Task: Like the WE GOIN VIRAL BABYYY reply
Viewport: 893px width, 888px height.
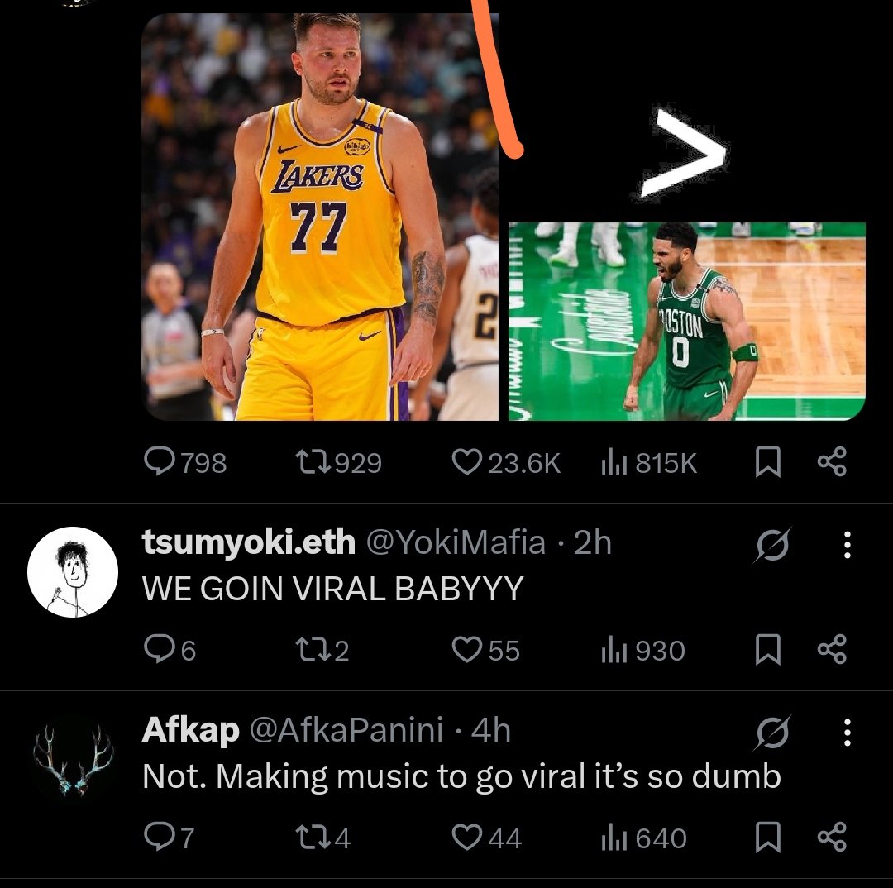Action: pyautogui.click(x=486, y=650)
